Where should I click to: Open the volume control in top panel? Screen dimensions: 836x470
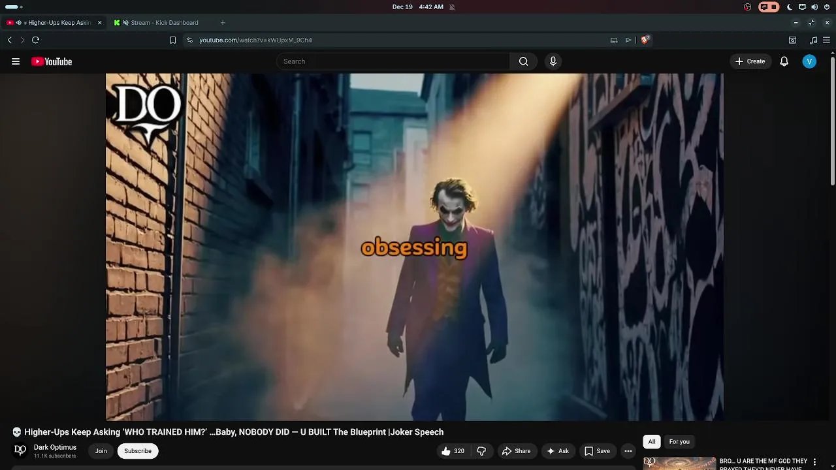814,7
